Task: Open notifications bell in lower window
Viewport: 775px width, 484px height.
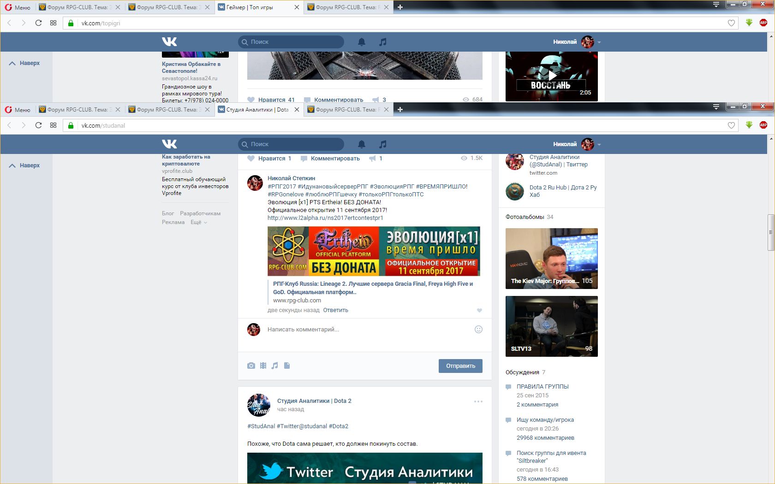Action: click(x=362, y=144)
